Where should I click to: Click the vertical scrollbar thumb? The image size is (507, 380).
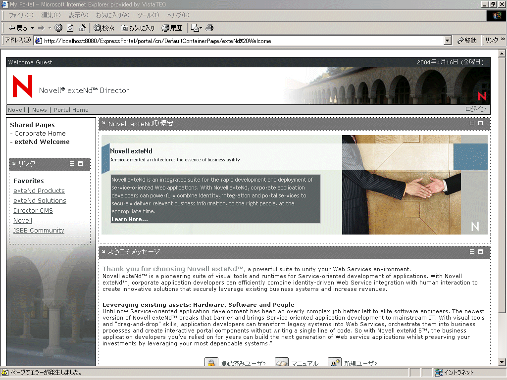502,185
